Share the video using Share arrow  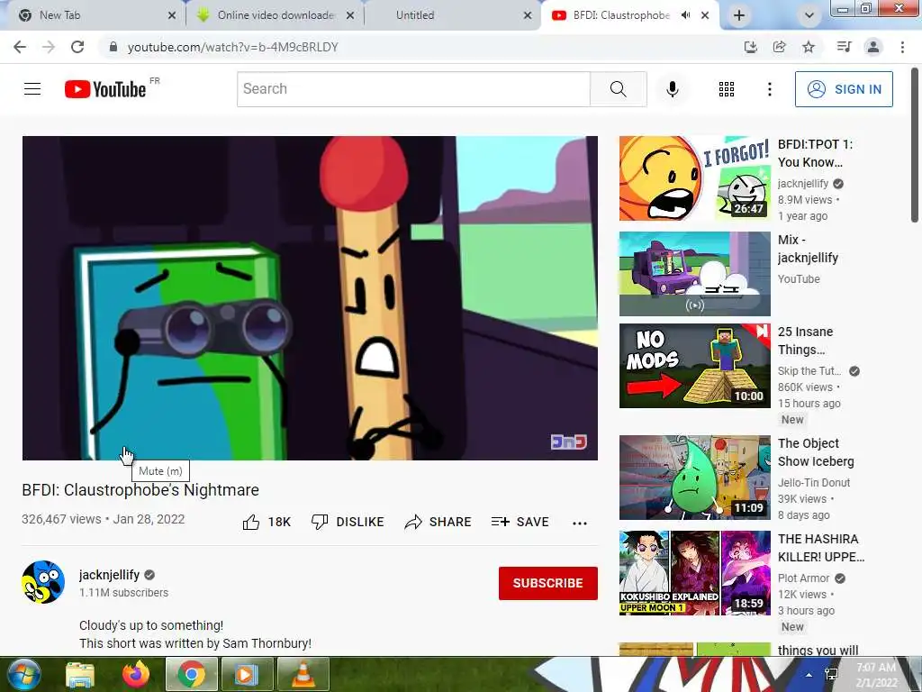pos(438,522)
